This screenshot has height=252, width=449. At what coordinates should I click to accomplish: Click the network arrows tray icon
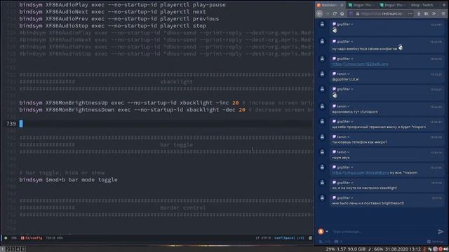point(430,249)
